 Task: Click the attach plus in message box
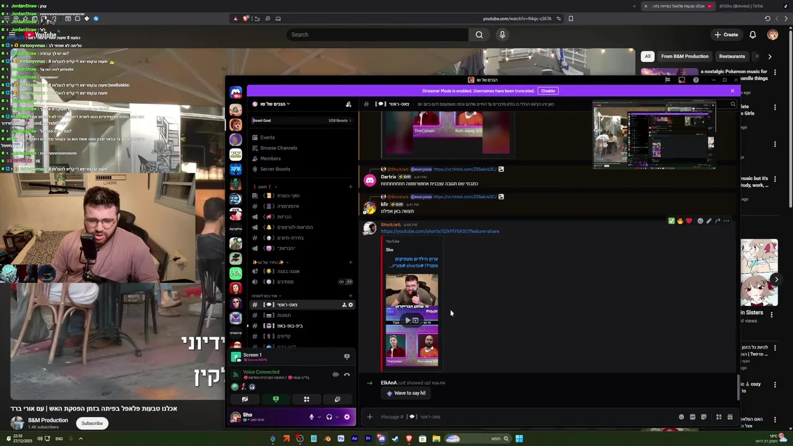point(370,417)
